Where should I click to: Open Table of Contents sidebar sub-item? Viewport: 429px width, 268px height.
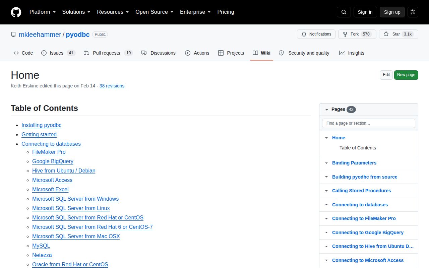click(x=358, y=148)
